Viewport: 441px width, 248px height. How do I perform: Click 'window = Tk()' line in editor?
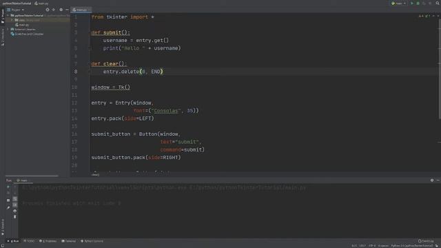point(110,87)
